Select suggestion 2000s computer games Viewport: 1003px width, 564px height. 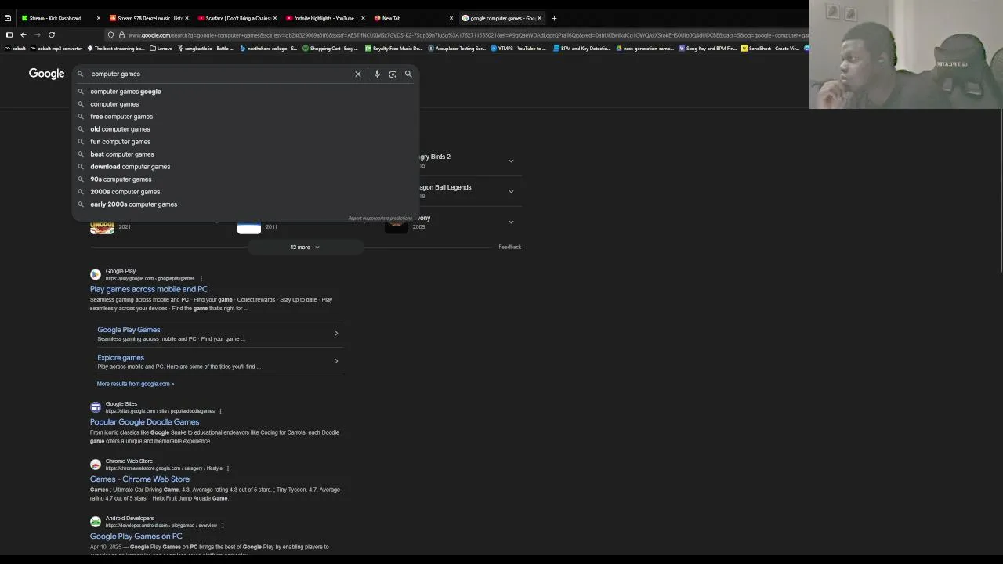click(x=244, y=192)
